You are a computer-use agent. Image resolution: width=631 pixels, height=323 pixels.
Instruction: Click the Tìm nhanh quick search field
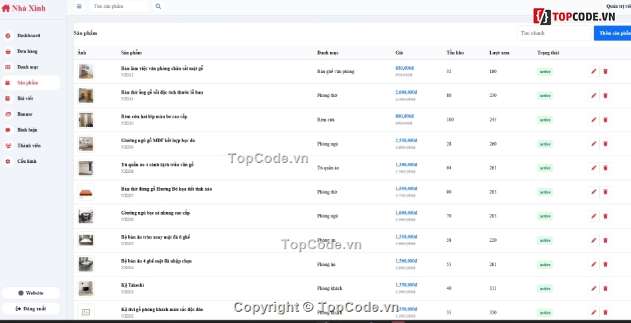click(554, 33)
